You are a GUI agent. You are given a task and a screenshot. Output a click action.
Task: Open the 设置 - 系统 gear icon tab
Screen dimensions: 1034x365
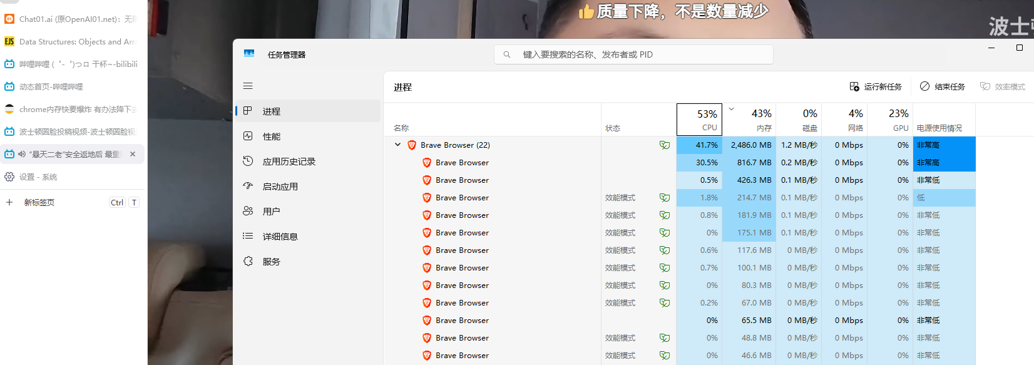click(x=9, y=177)
